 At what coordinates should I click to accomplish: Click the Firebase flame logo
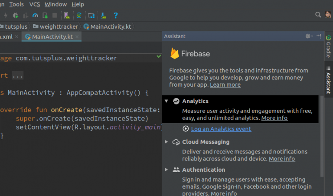tap(175, 53)
